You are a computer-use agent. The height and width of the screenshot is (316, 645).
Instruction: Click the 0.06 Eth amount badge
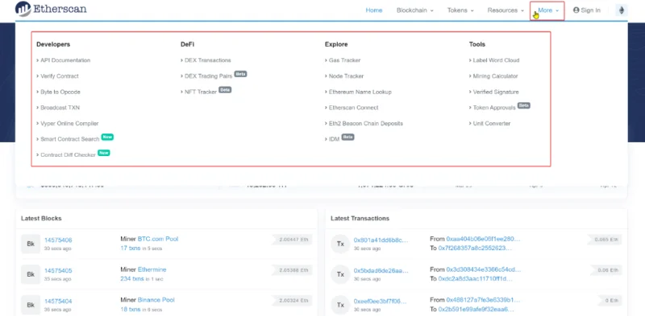pyautogui.click(x=606, y=270)
